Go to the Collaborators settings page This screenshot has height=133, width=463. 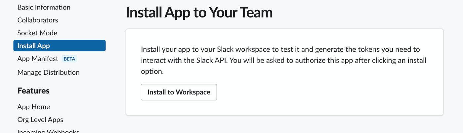(38, 20)
